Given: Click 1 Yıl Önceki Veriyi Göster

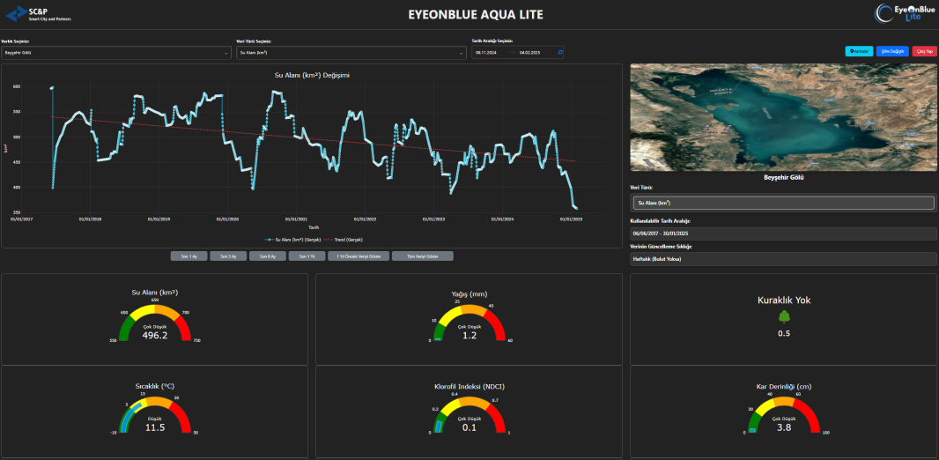Looking at the screenshot, I should click(x=359, y=256).
